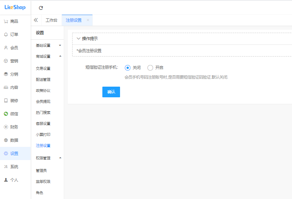292x199 pixels.
Task: Open 会员 via person icon
Action: point(6,48)
